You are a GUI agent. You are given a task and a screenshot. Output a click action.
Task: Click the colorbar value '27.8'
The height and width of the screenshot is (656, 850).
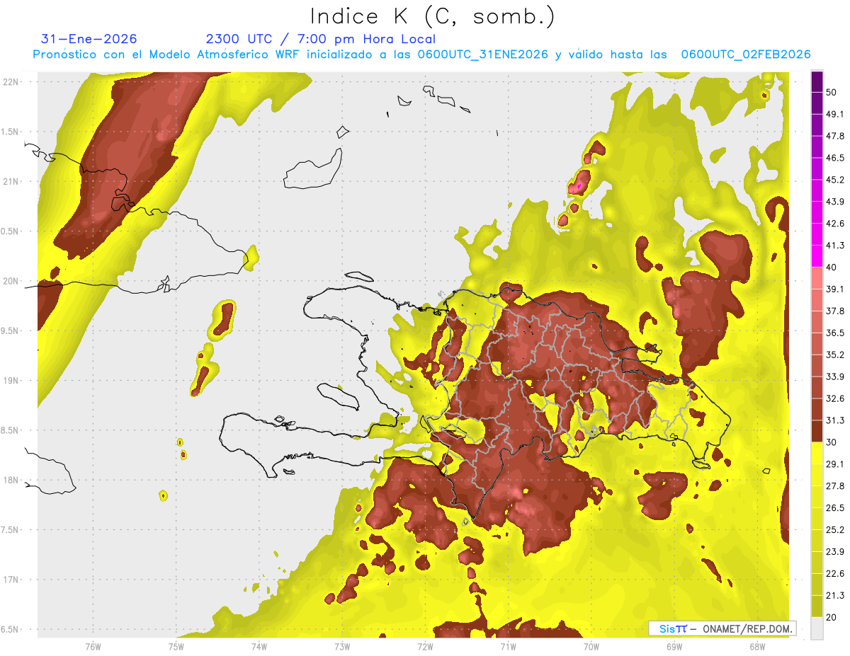pyautogui.click(x=835, y=486)
